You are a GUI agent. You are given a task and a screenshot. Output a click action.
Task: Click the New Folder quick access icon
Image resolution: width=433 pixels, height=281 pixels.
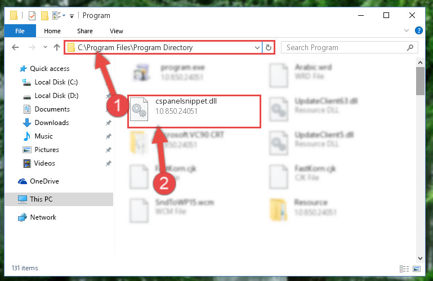pyautogui.click(x=44, y=15)
